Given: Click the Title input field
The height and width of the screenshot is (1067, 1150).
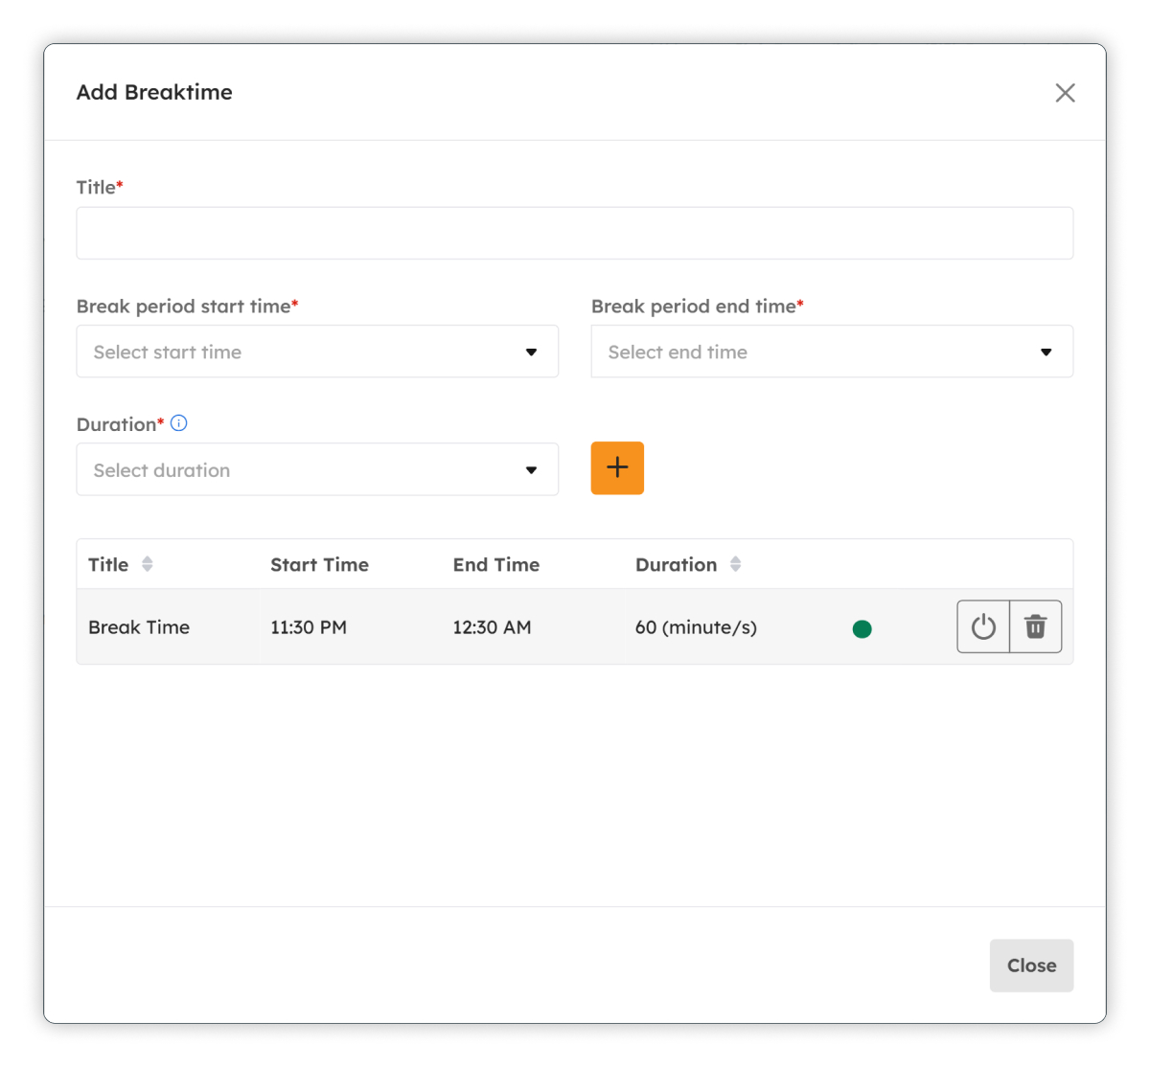Looking at the screenshot, I should [x=575, y=233].
